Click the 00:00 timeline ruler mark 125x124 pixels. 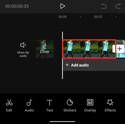click(x=62, y=17)
